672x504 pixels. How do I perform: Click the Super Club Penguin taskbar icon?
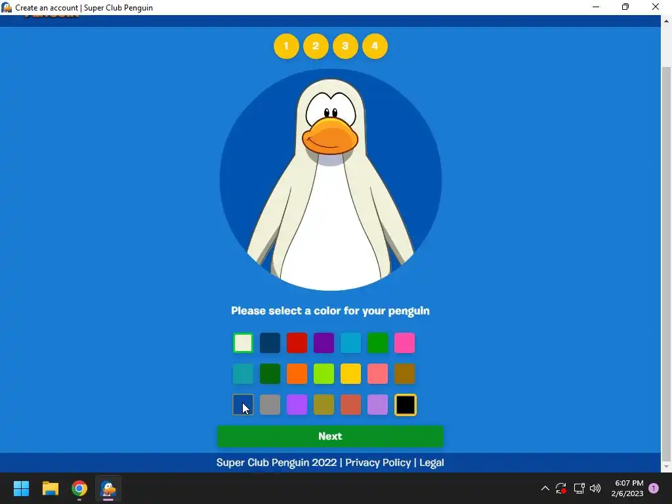click(x=108, y=488)
